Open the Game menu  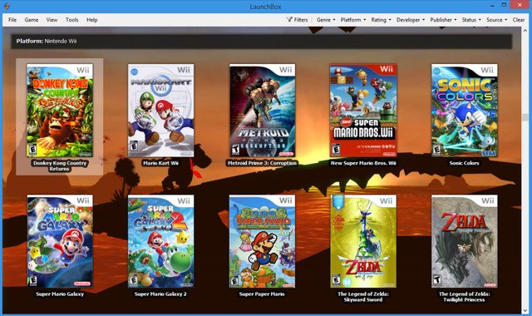(x=32, y=20)
